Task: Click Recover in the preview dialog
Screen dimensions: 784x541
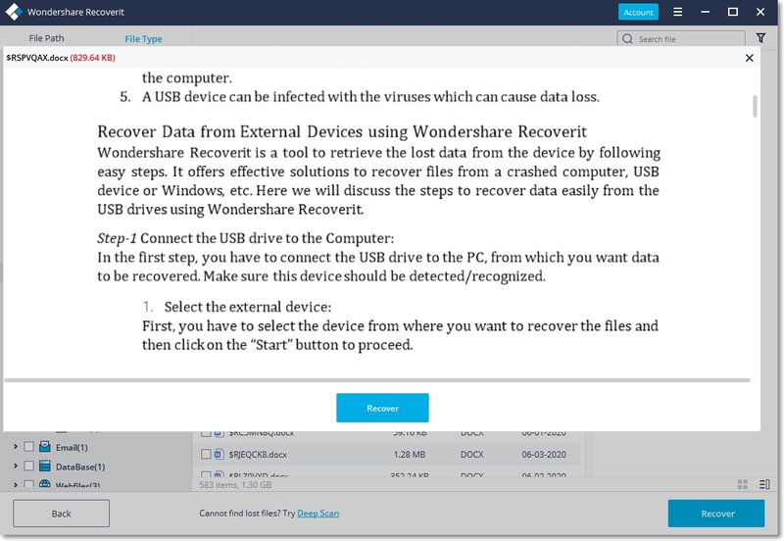Action: click(382, 408)
